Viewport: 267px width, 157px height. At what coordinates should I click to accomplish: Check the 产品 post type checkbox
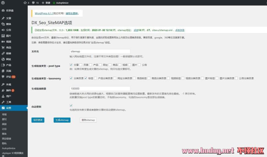(90, 65)
